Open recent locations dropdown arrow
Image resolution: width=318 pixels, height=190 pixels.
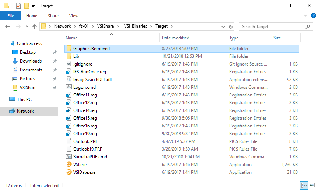click(27, 27)
